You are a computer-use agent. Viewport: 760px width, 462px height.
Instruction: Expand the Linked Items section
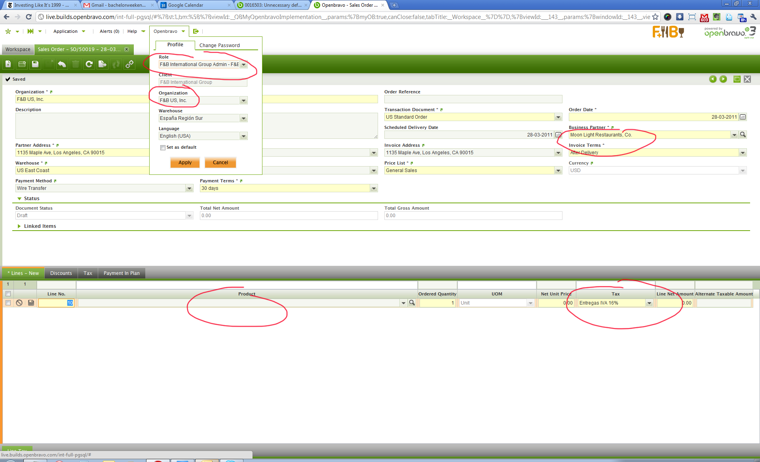pyautogui.click(x=19, y=226)
